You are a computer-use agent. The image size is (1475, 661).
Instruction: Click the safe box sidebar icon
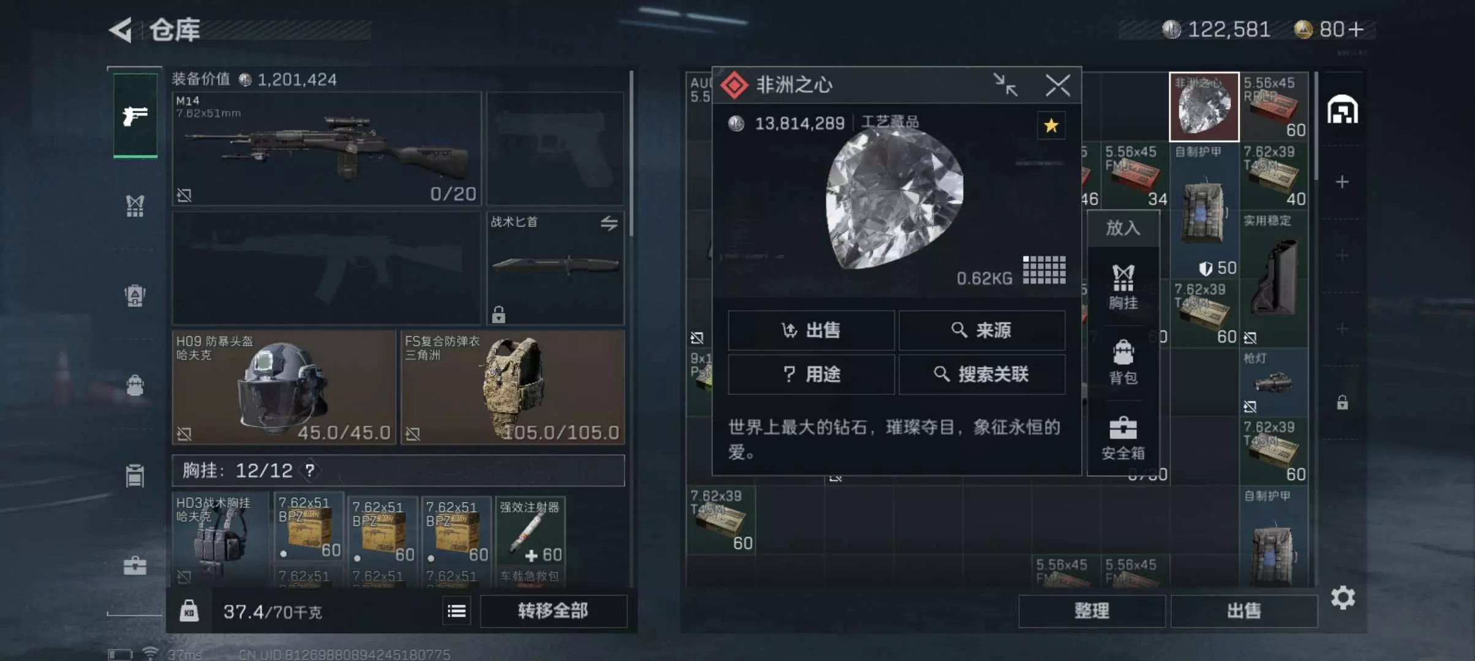point(135,565)
